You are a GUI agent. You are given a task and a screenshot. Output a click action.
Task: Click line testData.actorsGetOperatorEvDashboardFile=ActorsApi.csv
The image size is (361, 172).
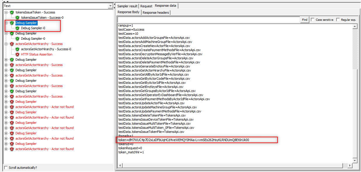point(161,95)
